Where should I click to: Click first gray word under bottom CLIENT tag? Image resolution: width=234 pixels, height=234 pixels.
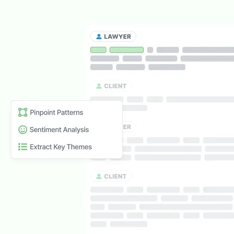(107, 190)
